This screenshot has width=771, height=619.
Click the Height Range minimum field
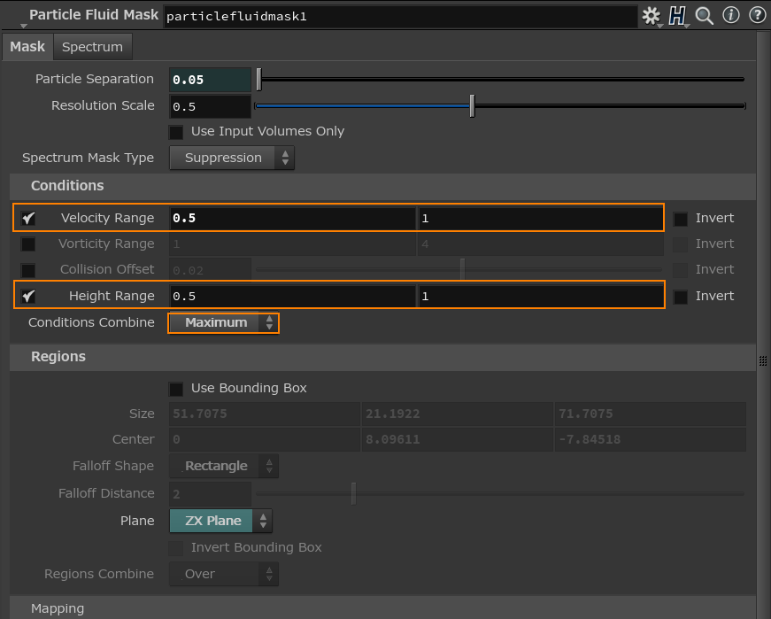(x=293, y=296)
